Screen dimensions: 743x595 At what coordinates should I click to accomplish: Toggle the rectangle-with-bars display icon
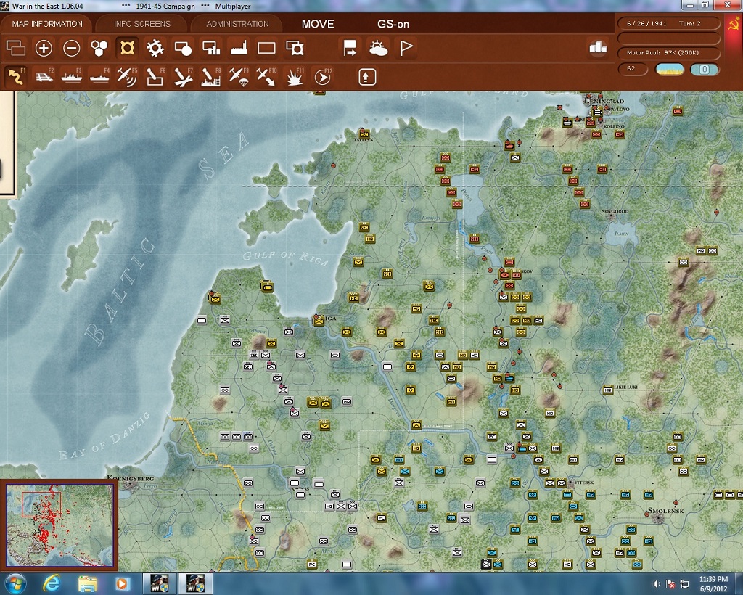click(211, 48)
